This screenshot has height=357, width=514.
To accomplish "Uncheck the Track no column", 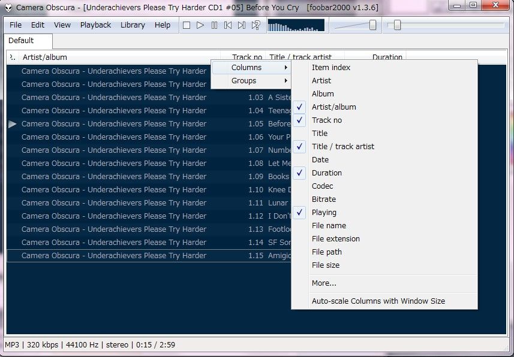I will [384, 120].
